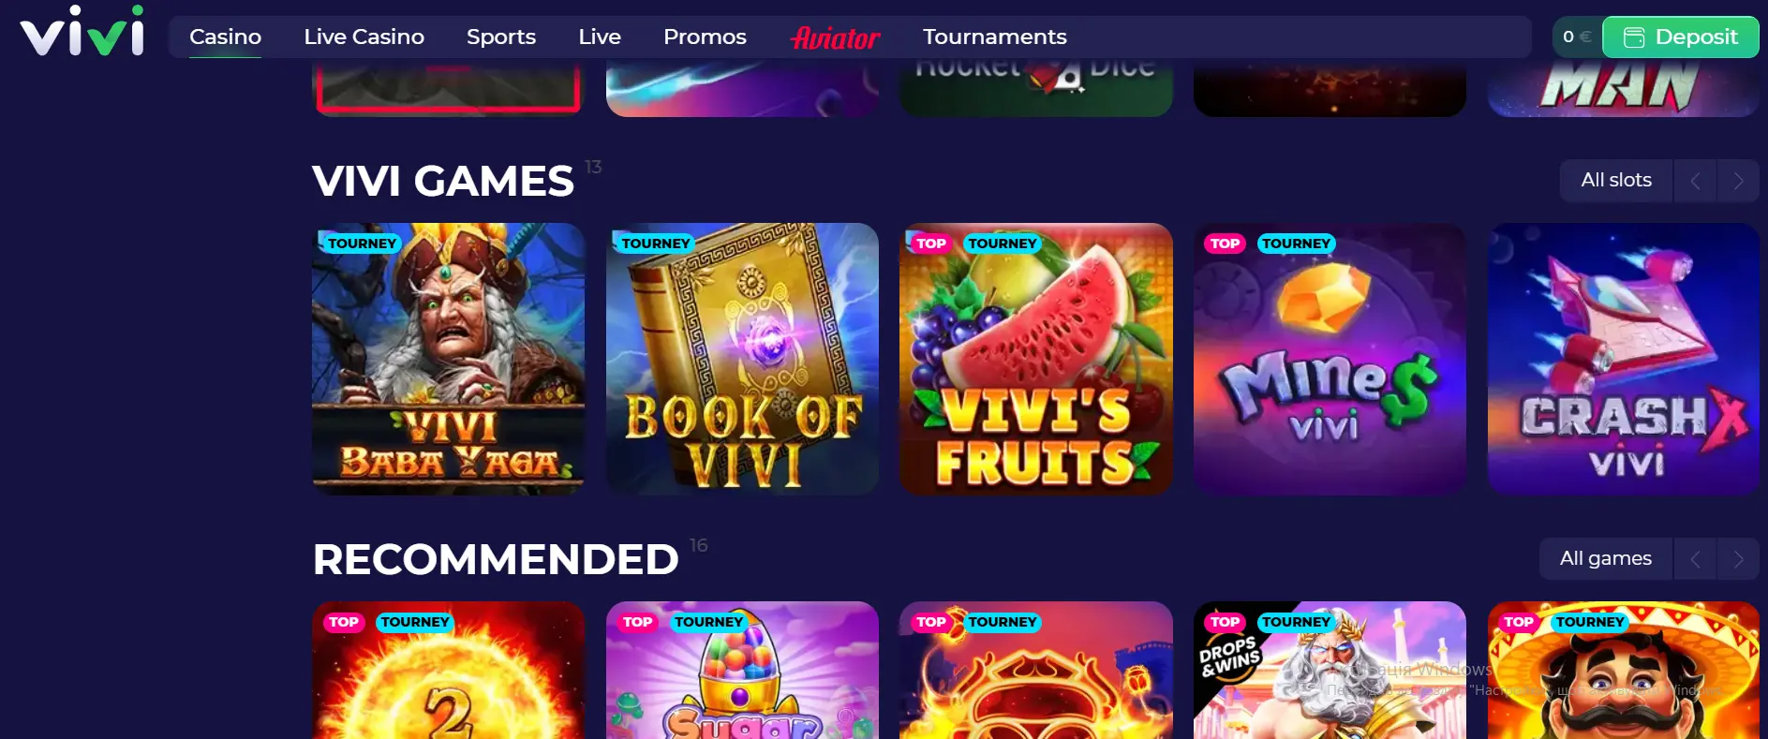1768x739 pixels.
Task: Open the CrashX vivi game
Action: (1624, 359)
